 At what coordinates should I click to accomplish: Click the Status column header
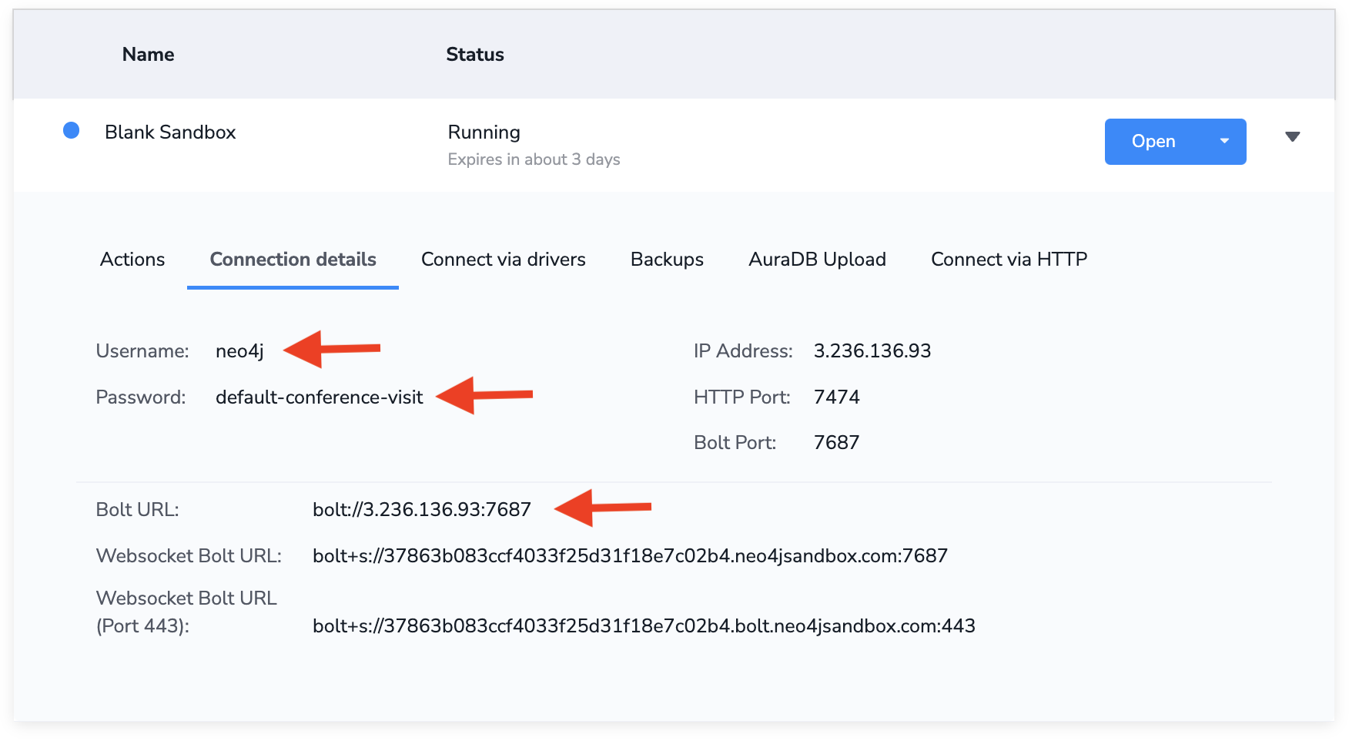point(474,54)
